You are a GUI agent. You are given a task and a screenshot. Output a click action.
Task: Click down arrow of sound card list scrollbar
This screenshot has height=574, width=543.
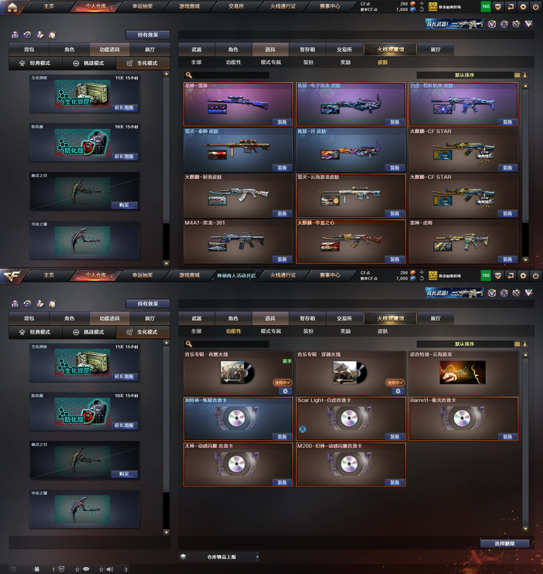(x=525, y=529)
